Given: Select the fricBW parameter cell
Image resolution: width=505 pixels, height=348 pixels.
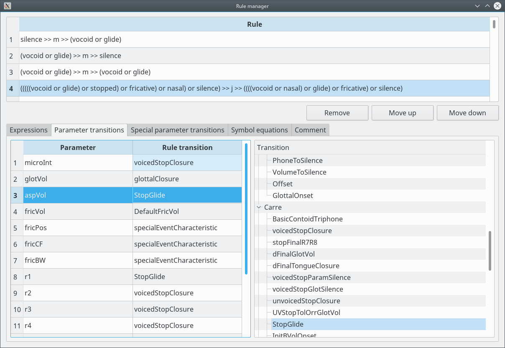Looking at the screenshot, I should [78, 260].
